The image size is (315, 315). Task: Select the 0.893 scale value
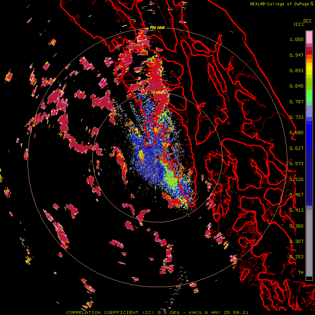pos(296,70)
